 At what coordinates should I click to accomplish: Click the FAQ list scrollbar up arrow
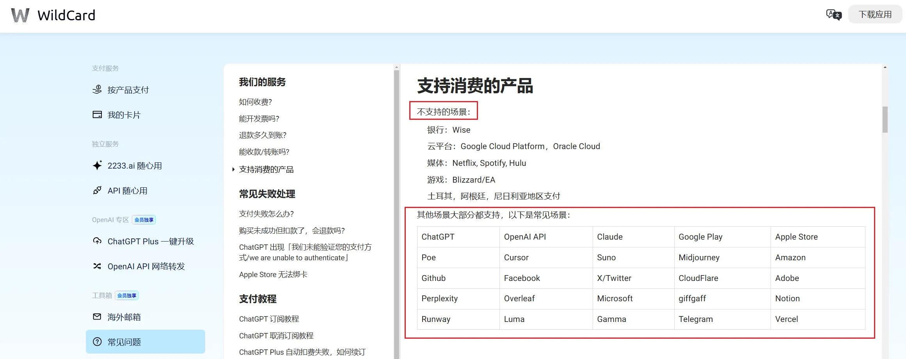[396, 67]
